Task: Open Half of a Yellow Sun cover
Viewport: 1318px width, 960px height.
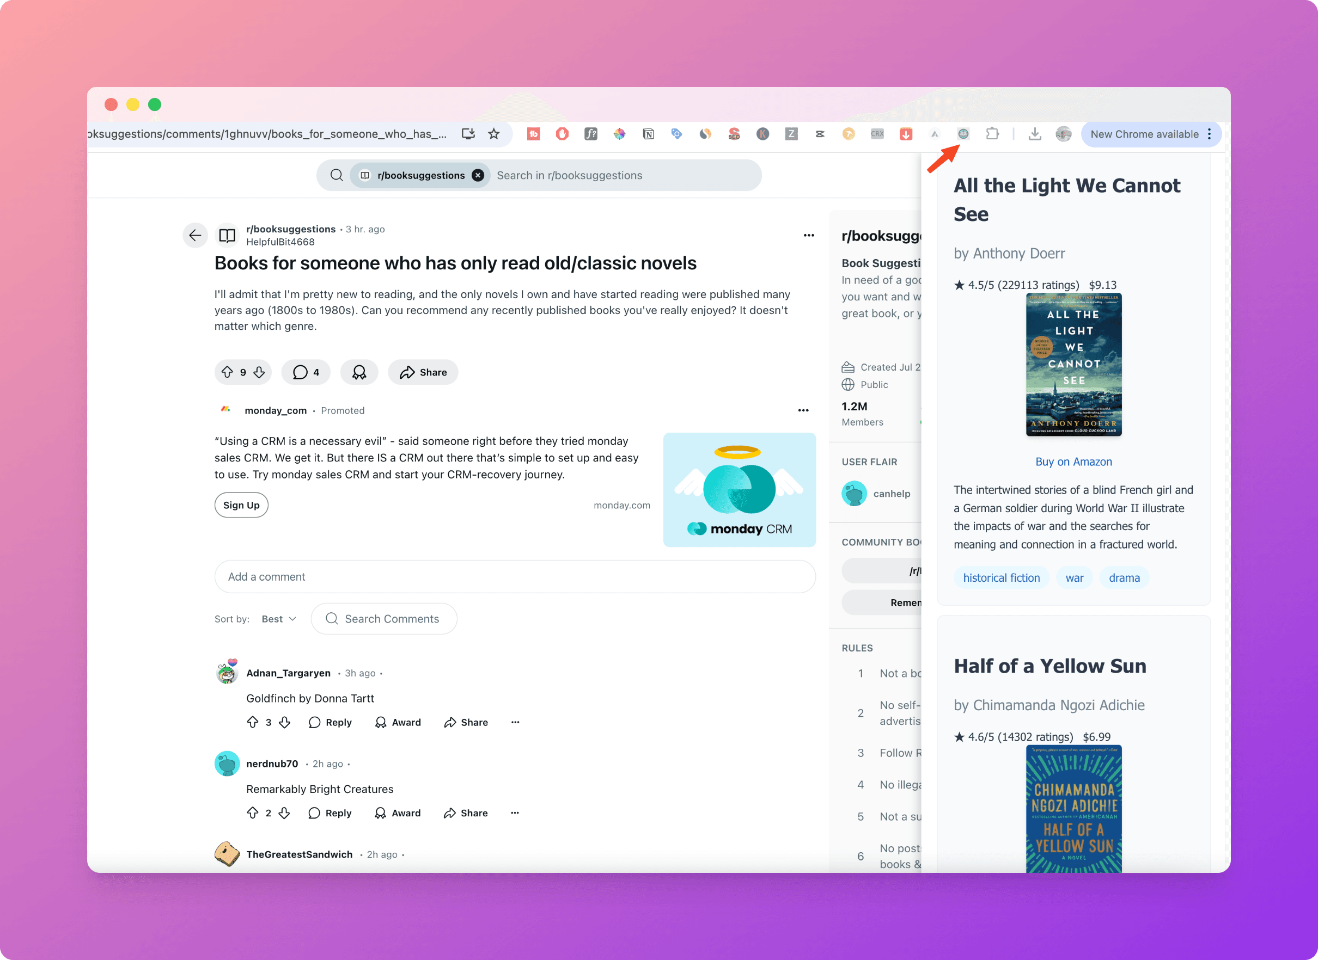Action: 1074,808
